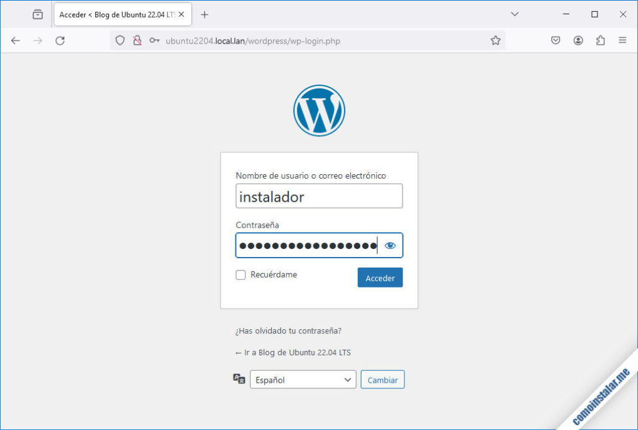This screenshot has width=638, height=430.
Task: Open the Español language dropdown
Action: (303, 378)
